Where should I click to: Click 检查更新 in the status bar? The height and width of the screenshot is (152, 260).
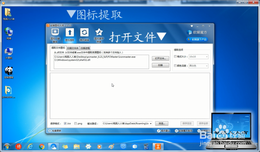(x=55, y=131)
